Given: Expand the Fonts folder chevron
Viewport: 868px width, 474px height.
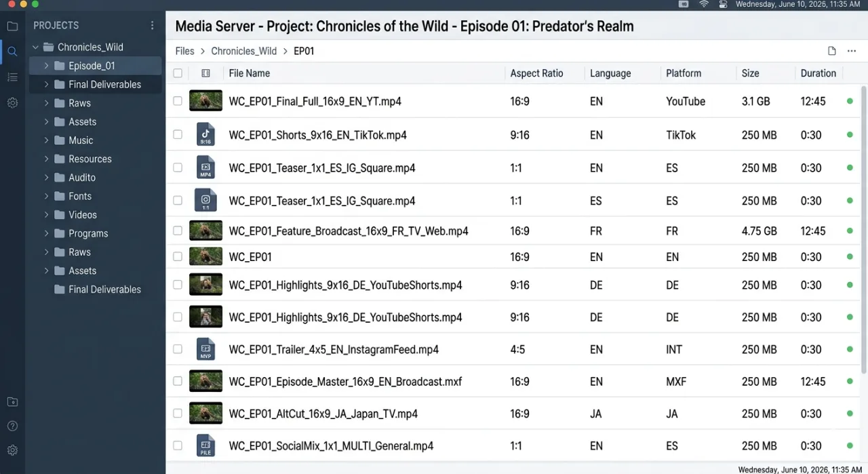Looking at the screenshot, I should [46, 196].
